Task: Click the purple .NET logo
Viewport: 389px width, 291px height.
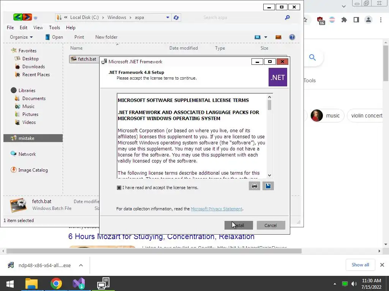Action: tap(278, 77)
